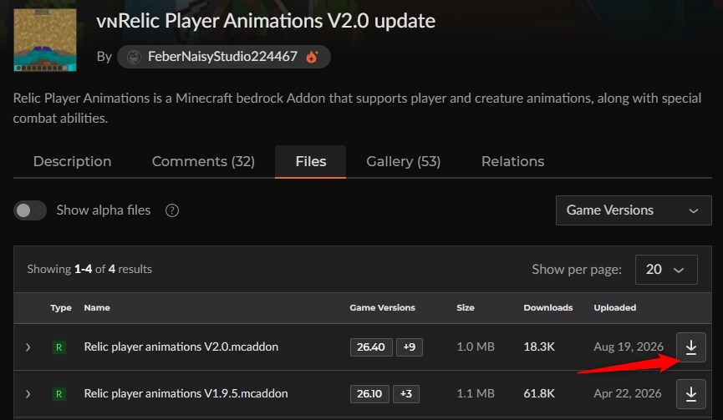The height and width of the screenshot is (420, 723).
Task: Click the release type R icon for V1.9.5
Action: point(59,394)
